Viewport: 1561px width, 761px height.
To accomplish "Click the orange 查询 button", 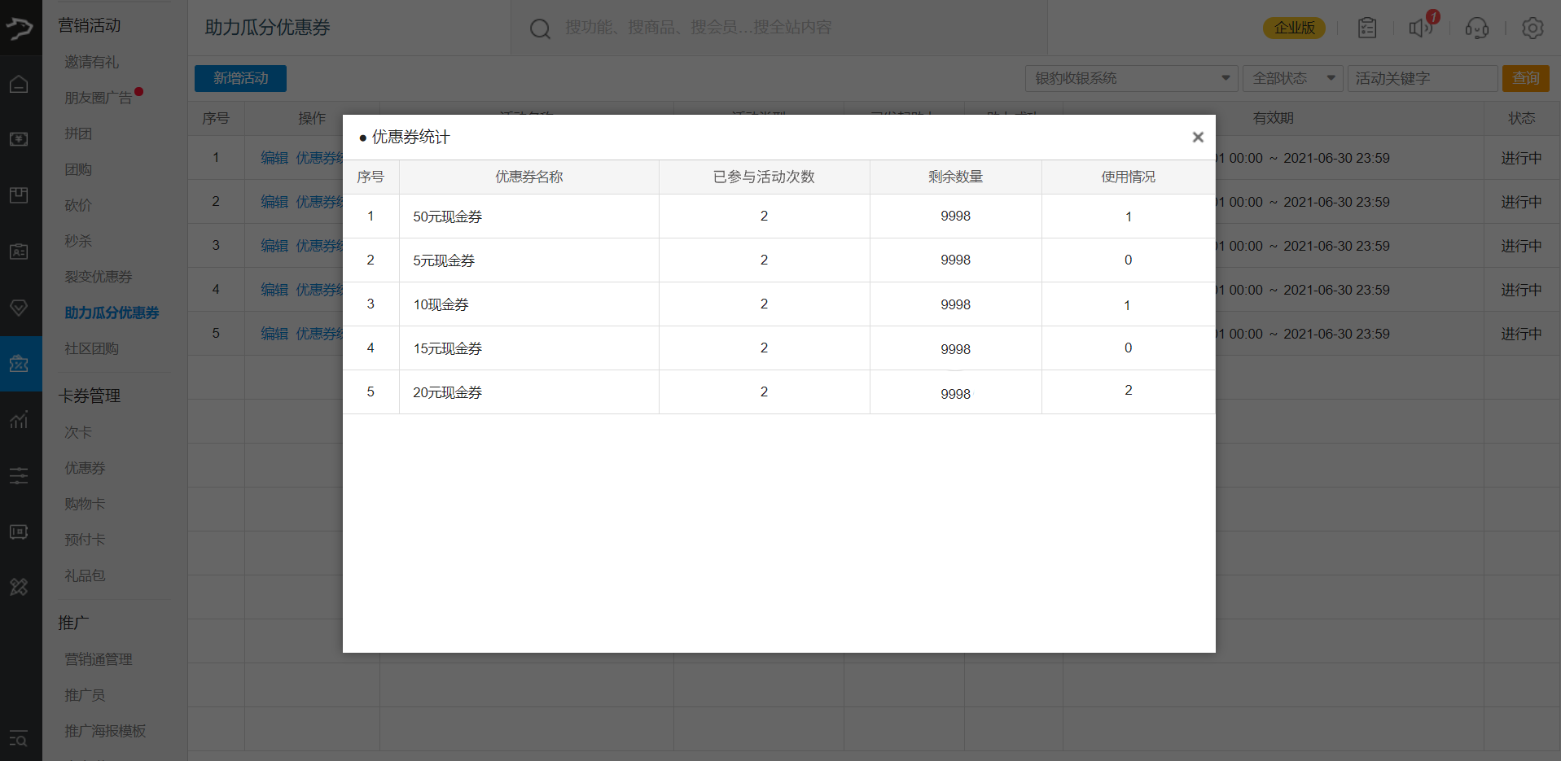I will pyautogui.click(x=1526, y=78).
